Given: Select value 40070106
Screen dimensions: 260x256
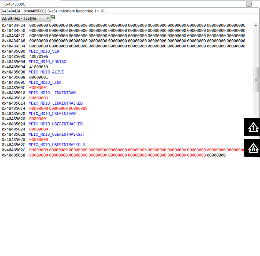Looking at the screenshot, I should [39, 57].
